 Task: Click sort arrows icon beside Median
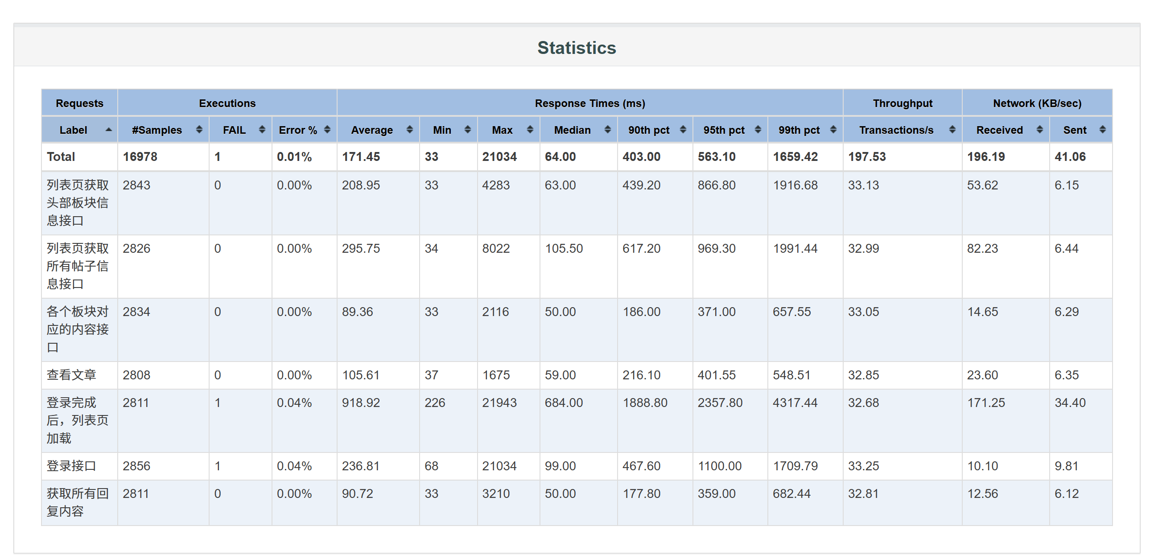(607, 130)
